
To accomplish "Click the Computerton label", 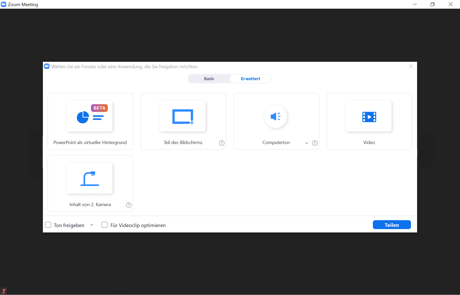I will pyautogui.click(x=276, y=143).
